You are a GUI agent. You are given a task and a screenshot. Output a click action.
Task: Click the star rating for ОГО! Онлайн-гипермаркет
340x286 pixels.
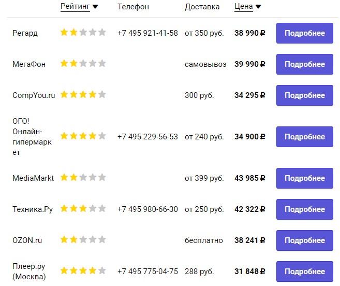point(83,136)
